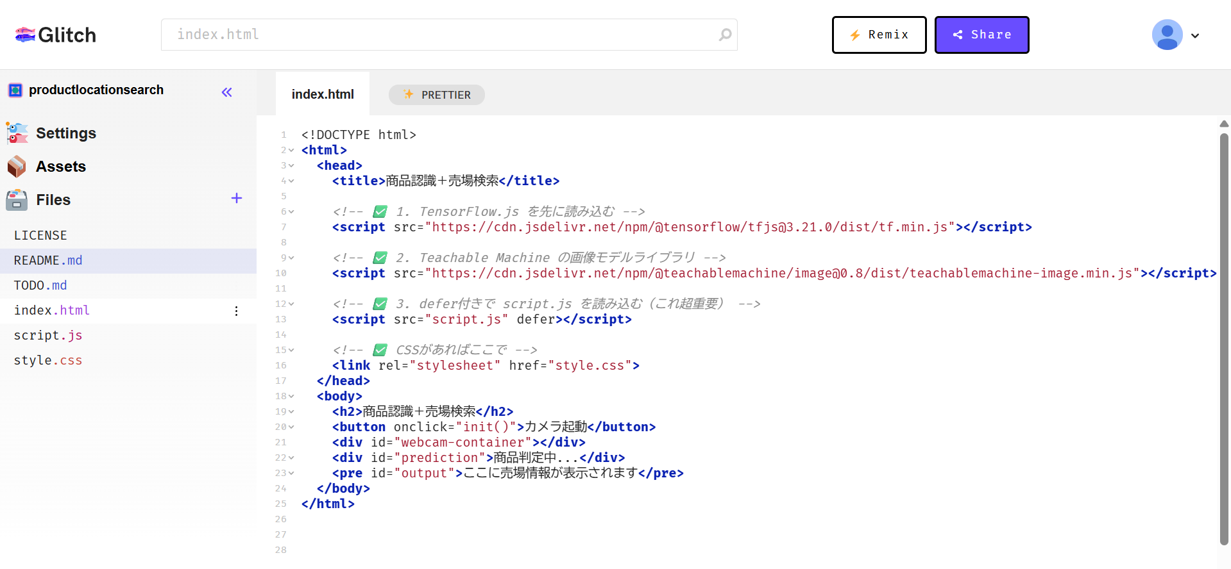
Task: Select the index.html editor tab
Action: [x=323, y=94]
